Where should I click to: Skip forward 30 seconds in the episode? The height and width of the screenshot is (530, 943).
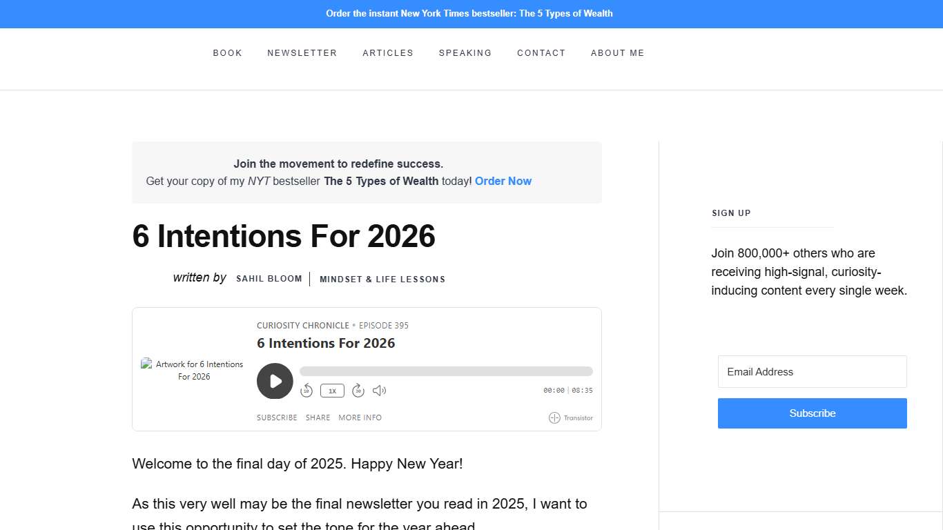click(358, 391)
